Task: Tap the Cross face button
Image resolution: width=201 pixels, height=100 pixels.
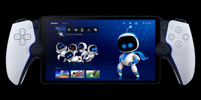Action: (x=178, y=44)
